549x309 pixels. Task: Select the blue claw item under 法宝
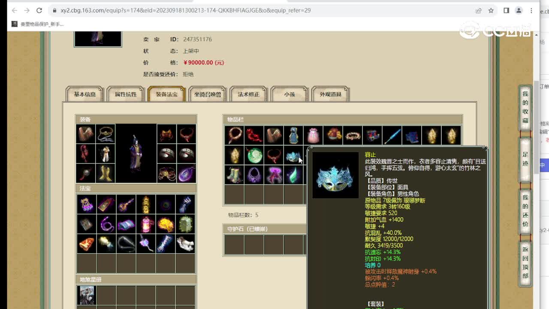[185, 205]
